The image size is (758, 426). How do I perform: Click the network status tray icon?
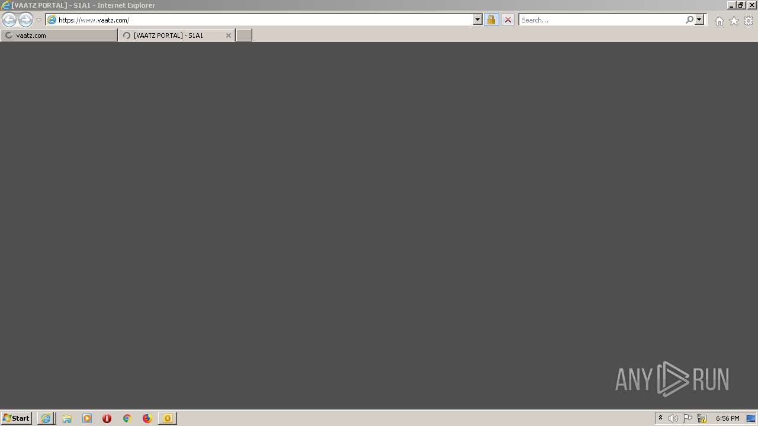[x=702, y=418]
